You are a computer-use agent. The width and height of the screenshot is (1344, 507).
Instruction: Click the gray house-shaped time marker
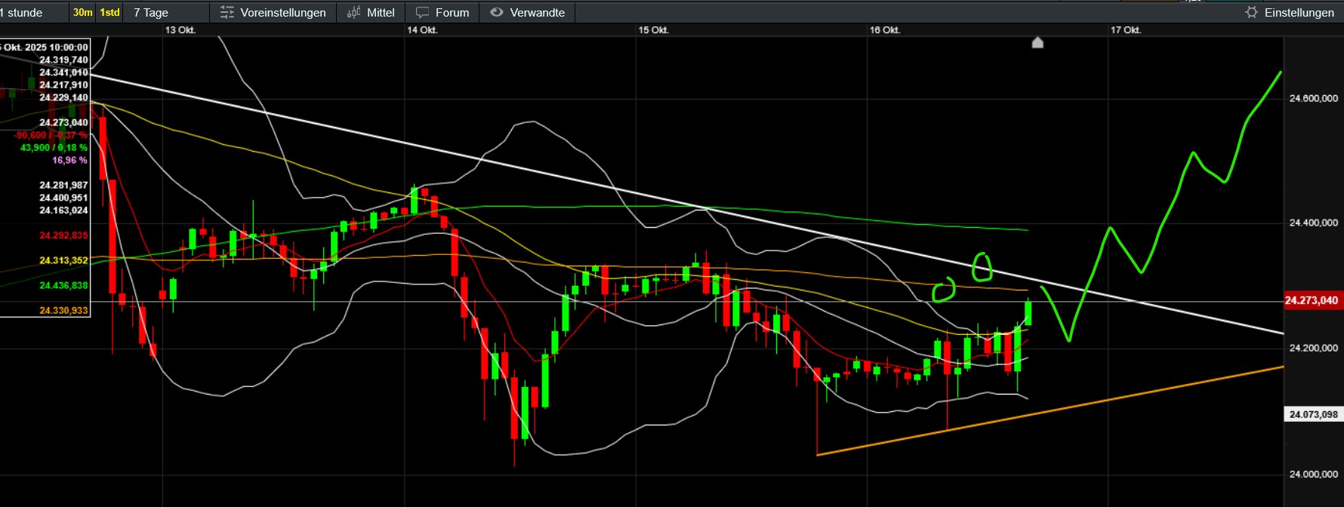[x=1037, y=43]
